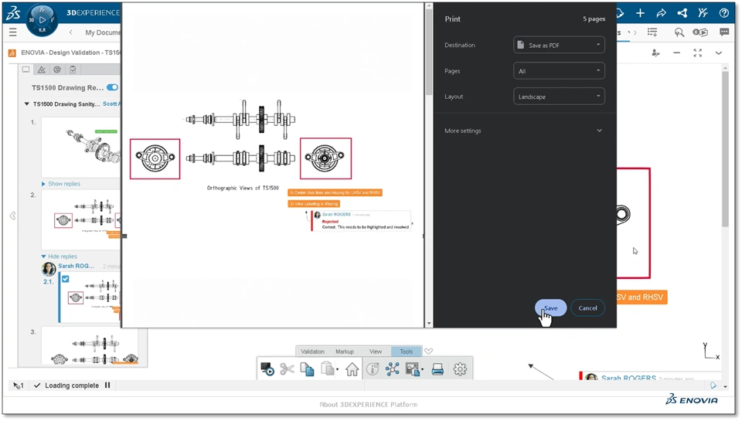Image resolution: width=742 pixels, height=421 pixels.
Task: Click the monitor play slideshow icon
Action: point(267,369)
